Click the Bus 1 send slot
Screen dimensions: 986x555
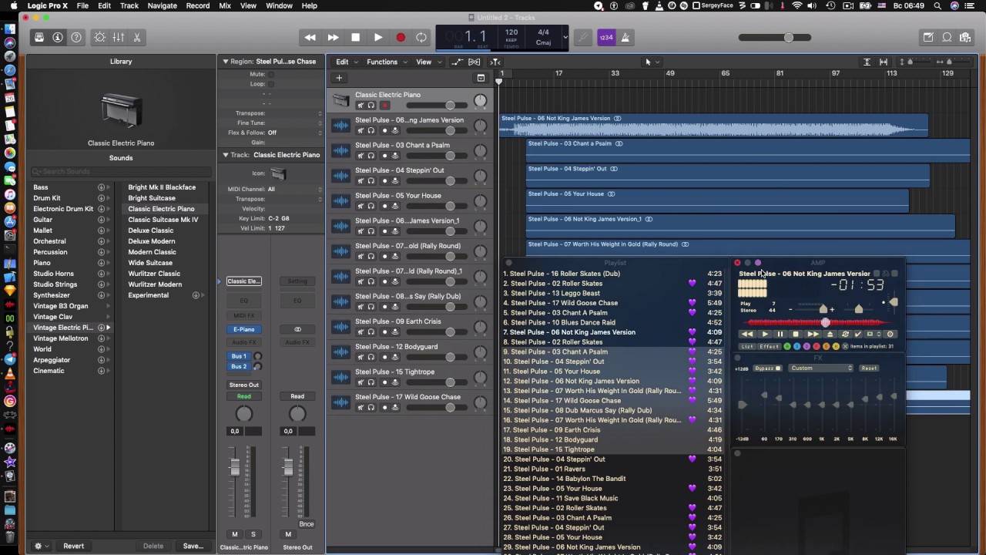point(239,356)
